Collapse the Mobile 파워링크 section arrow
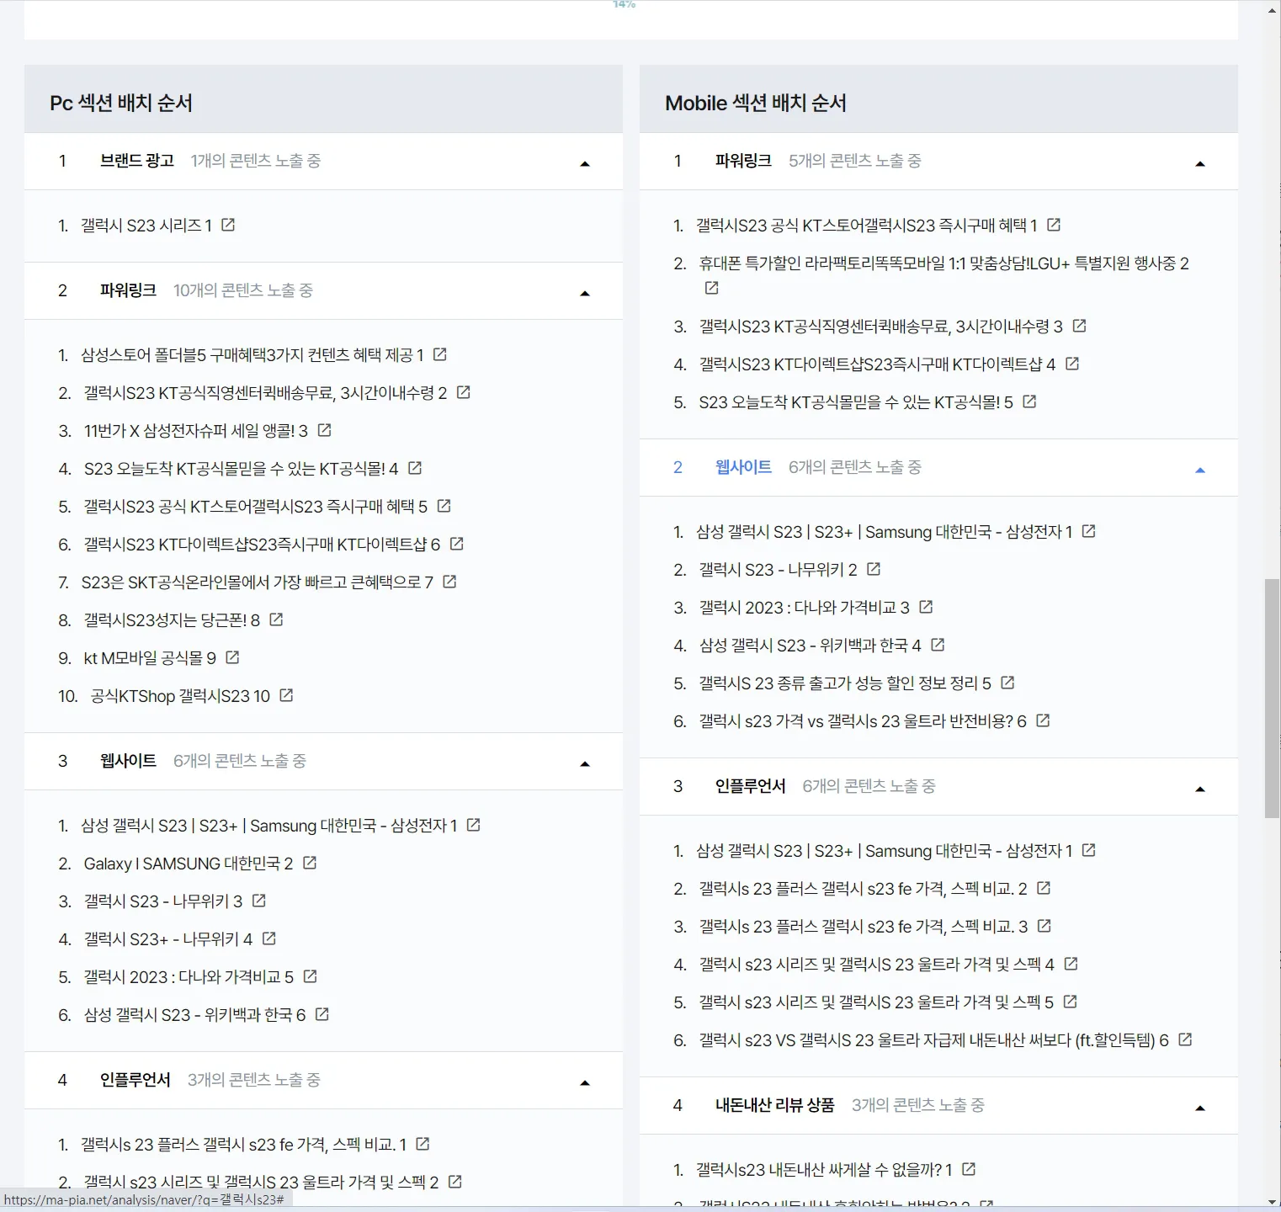This screenshot has width=1281, height=1212. coord(1200,163)
